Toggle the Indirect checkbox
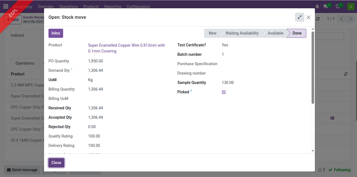This screenshot has width=357, height=177. tap(43, 35)
